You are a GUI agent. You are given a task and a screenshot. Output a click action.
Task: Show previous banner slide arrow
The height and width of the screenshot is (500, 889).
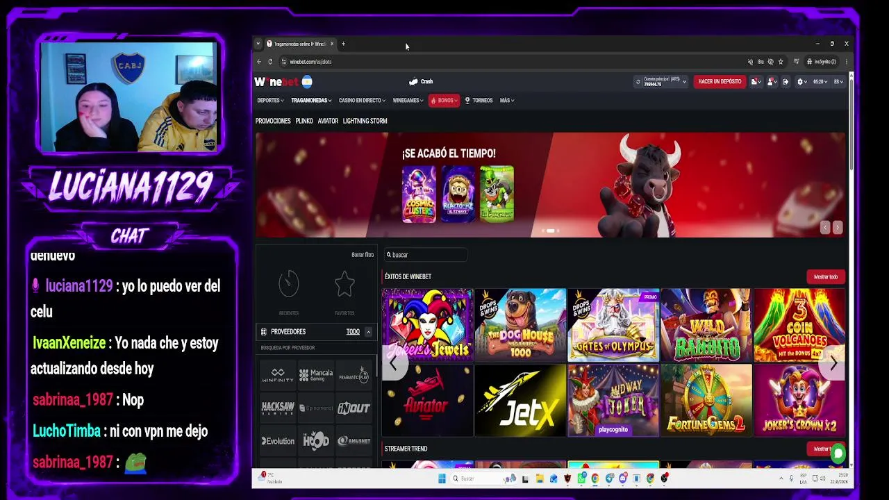[825, 227]
